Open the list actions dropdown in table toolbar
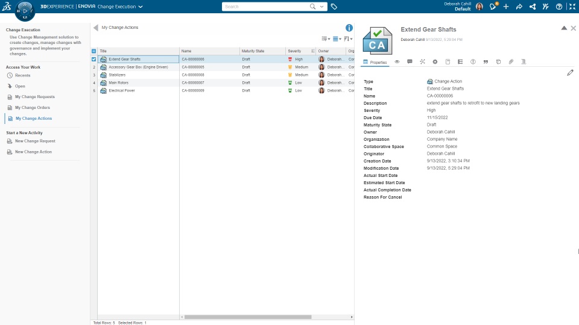This screenshot has width=579, height=325. (326, 39)
